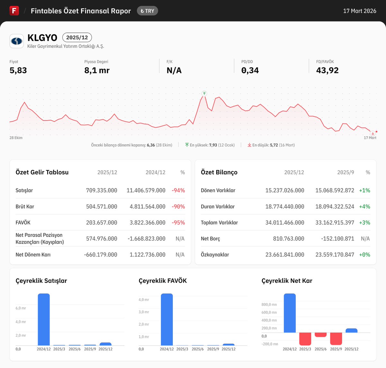
Task: Click the PD/DD value 0,34
Action: [250, 70]
